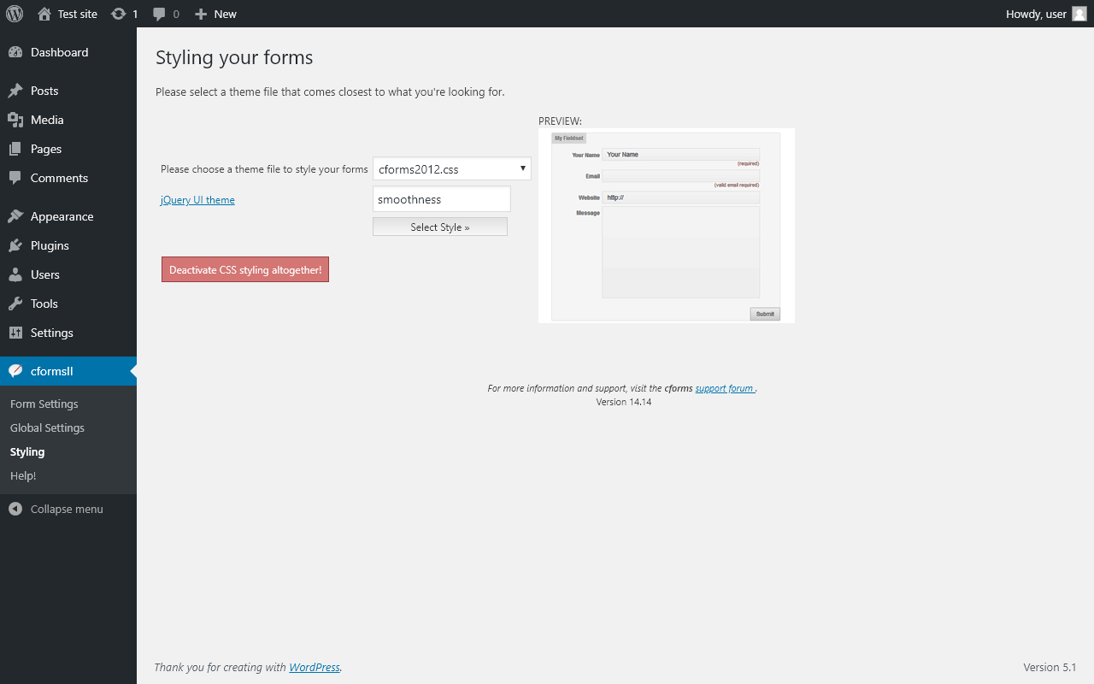Go to Posts menu item
Image resolution: width=1094 pixels, height=684 pixels.
click(x=68, y=91)
